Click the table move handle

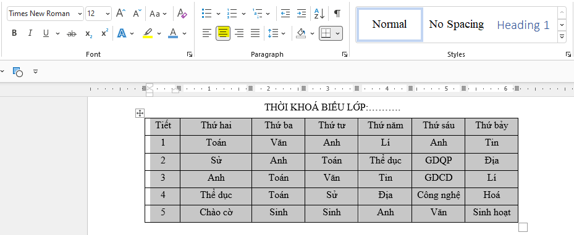click(x=140, y=113)
